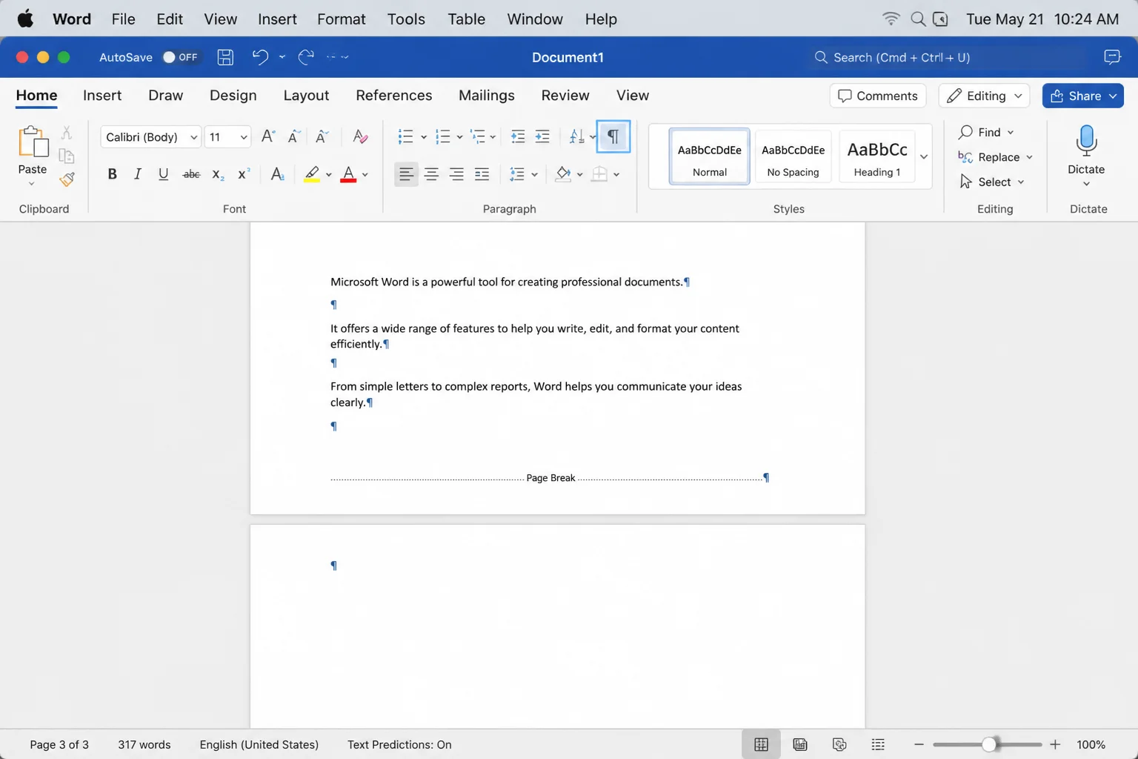Expand the numbered list dropdown arrow
Viewport: 1138px width, 759px height.
coord(459,137)
